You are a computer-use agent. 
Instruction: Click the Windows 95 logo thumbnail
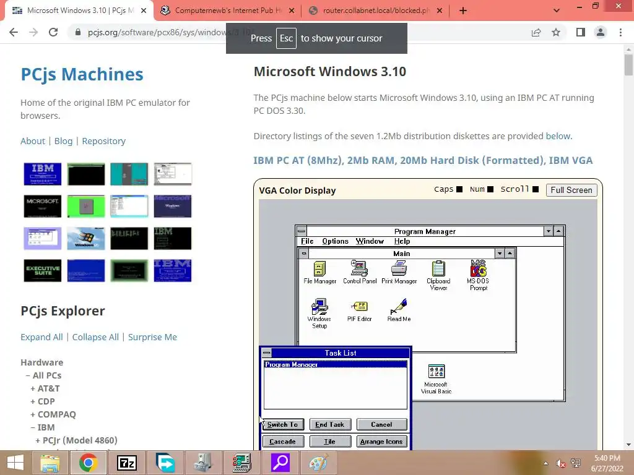click(85, 238)
